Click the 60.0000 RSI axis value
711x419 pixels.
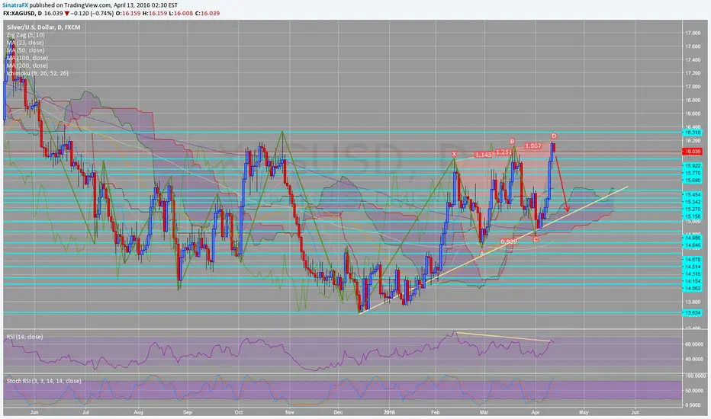pyautogui.click(x=693, y=344)
